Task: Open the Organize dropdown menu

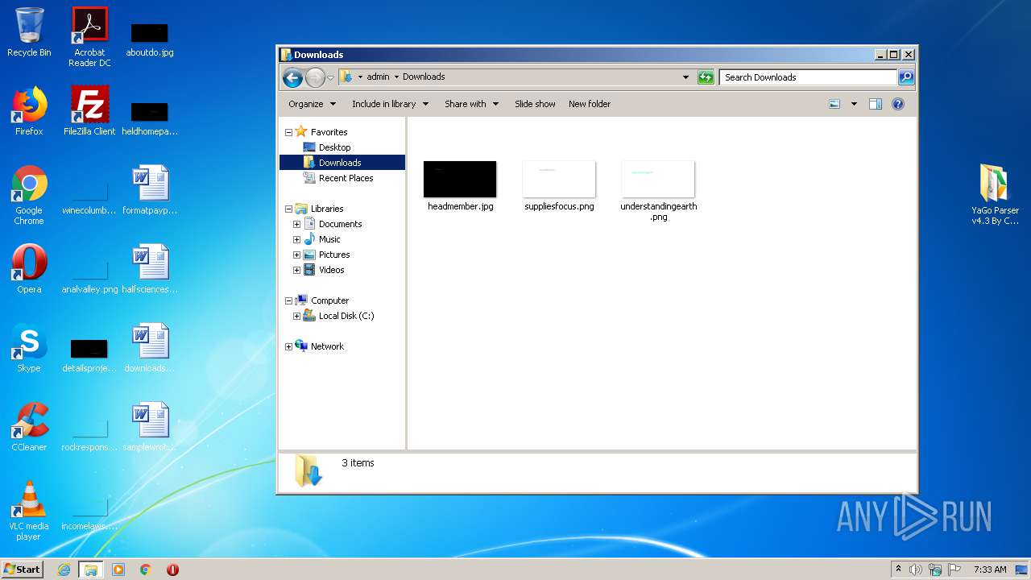Action: pos(312,104)
